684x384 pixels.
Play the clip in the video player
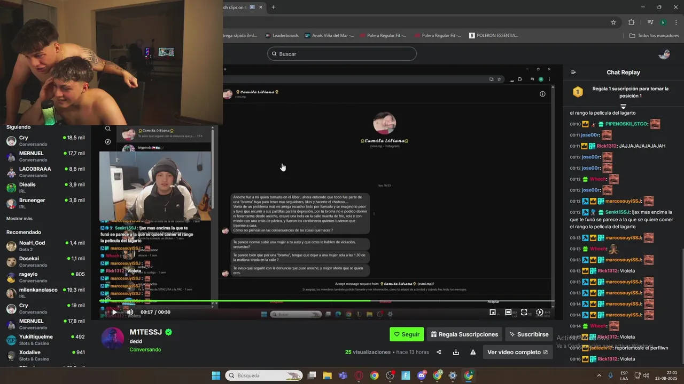point(113,312)
